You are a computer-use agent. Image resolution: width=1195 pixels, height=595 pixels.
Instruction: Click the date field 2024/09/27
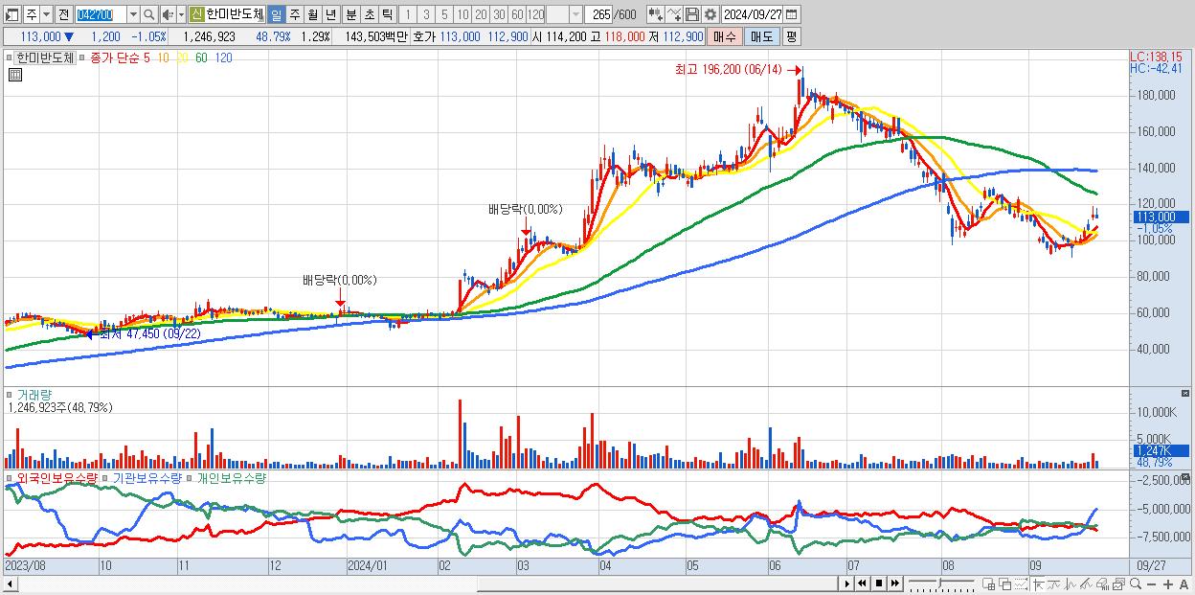pyautogui.click(x=753, y=14)
